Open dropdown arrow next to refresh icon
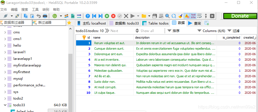This screenshot has height=112, width=258. tap(61, 16)
